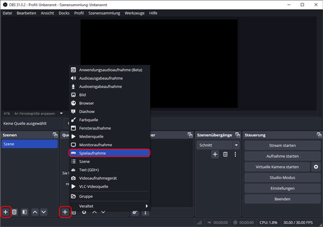The height and width of the screenshot is (227, 323).
Task: Remove scene transition with trash icon
Action: 226,154
